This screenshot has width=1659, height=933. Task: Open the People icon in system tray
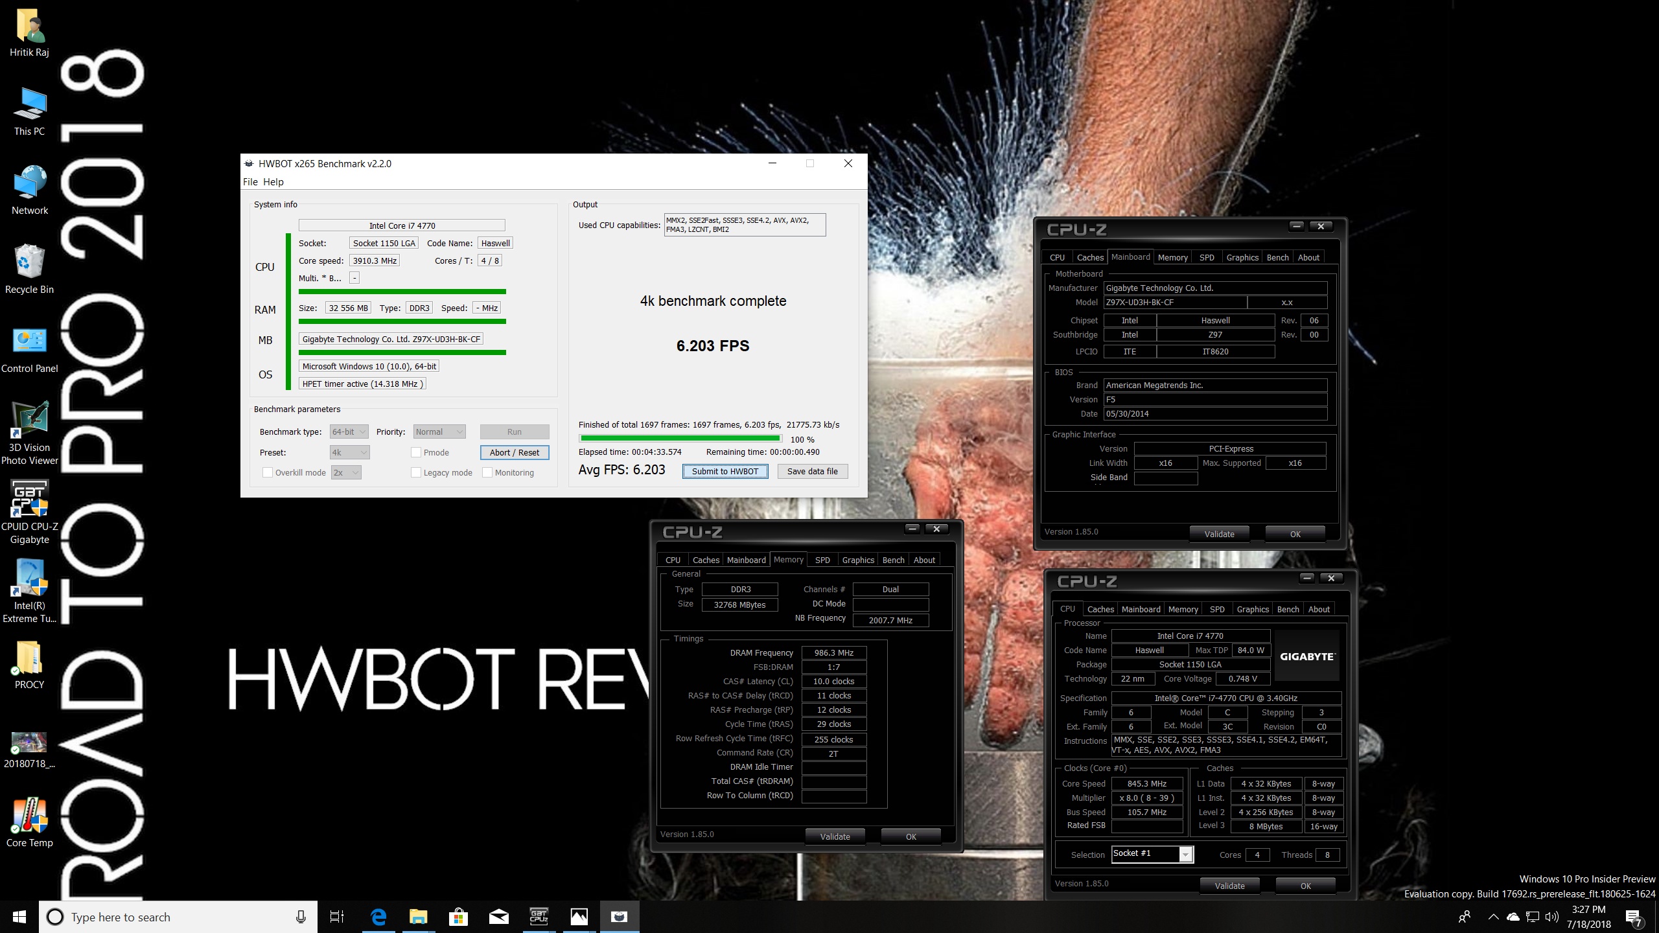tap(1464, 917)
